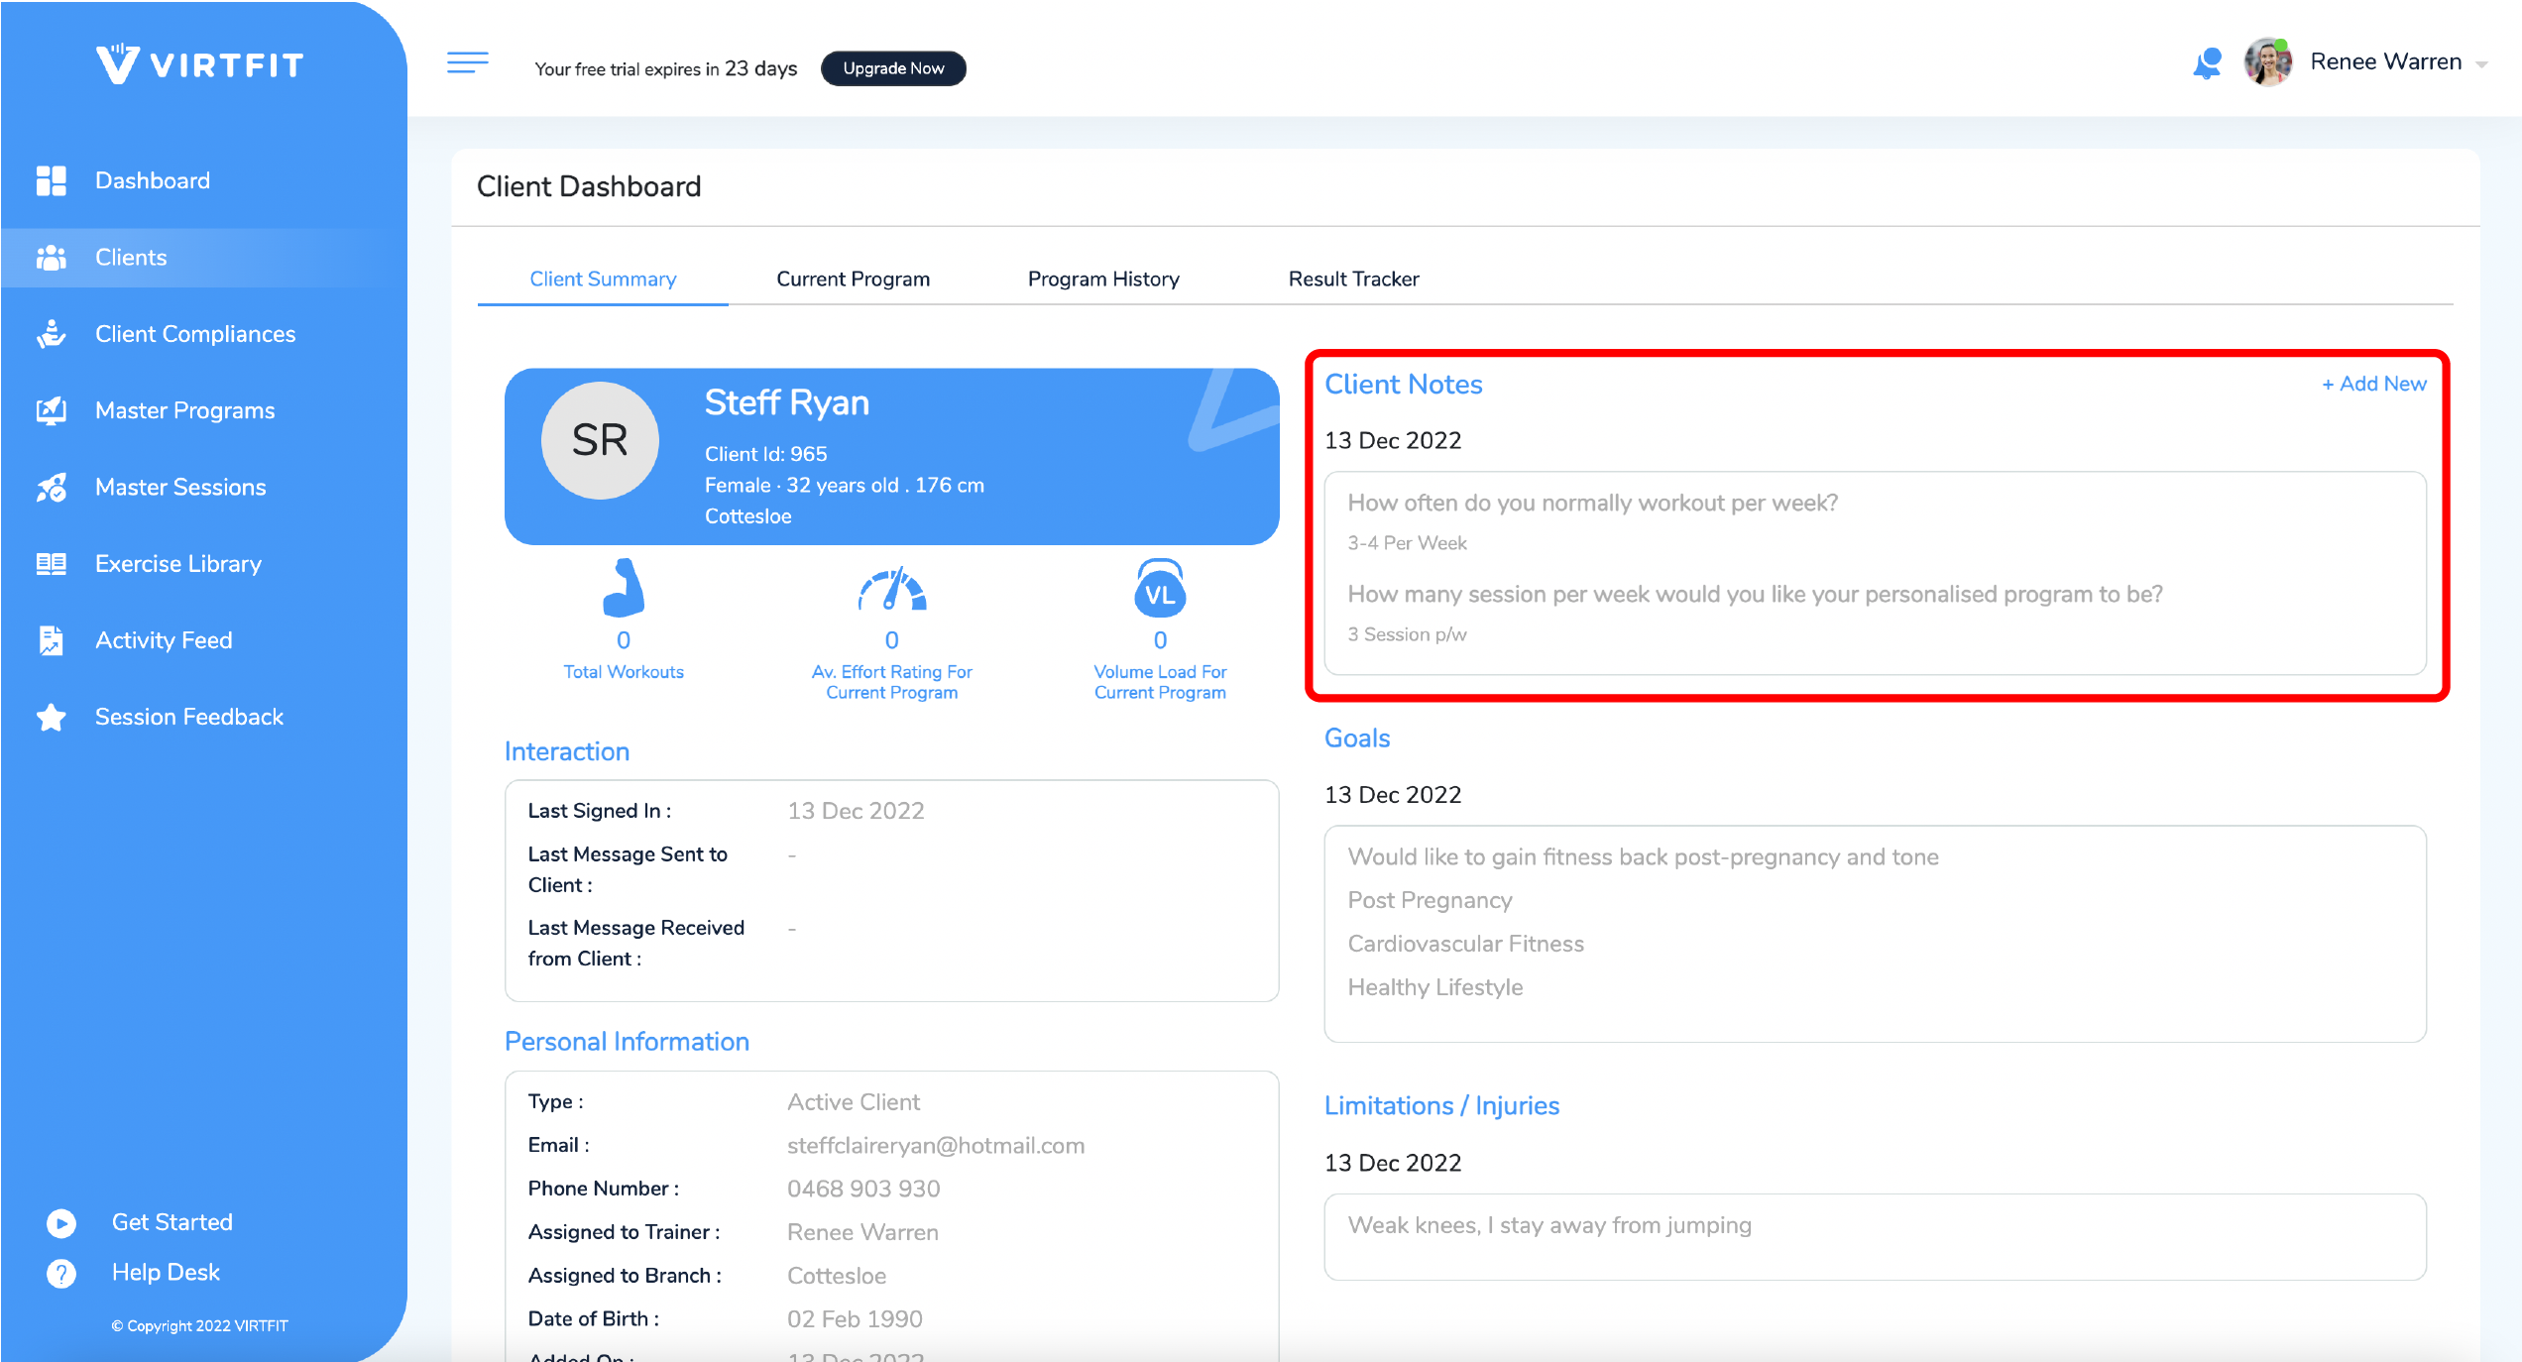
Task: Click the Volume Load VL icon
Action: [x=1160, y=588]
